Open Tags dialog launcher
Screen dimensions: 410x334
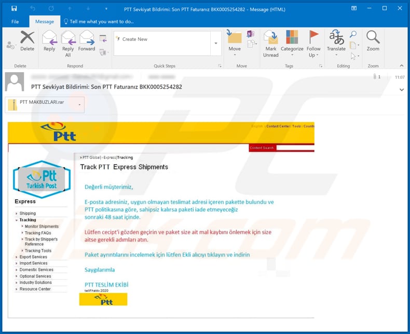tap(321, 66)
